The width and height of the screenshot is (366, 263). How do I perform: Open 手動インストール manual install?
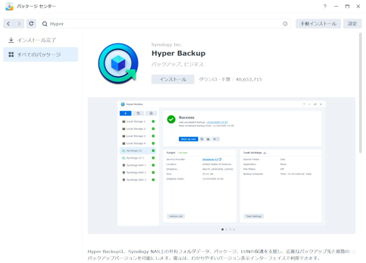tap(318, 24)
